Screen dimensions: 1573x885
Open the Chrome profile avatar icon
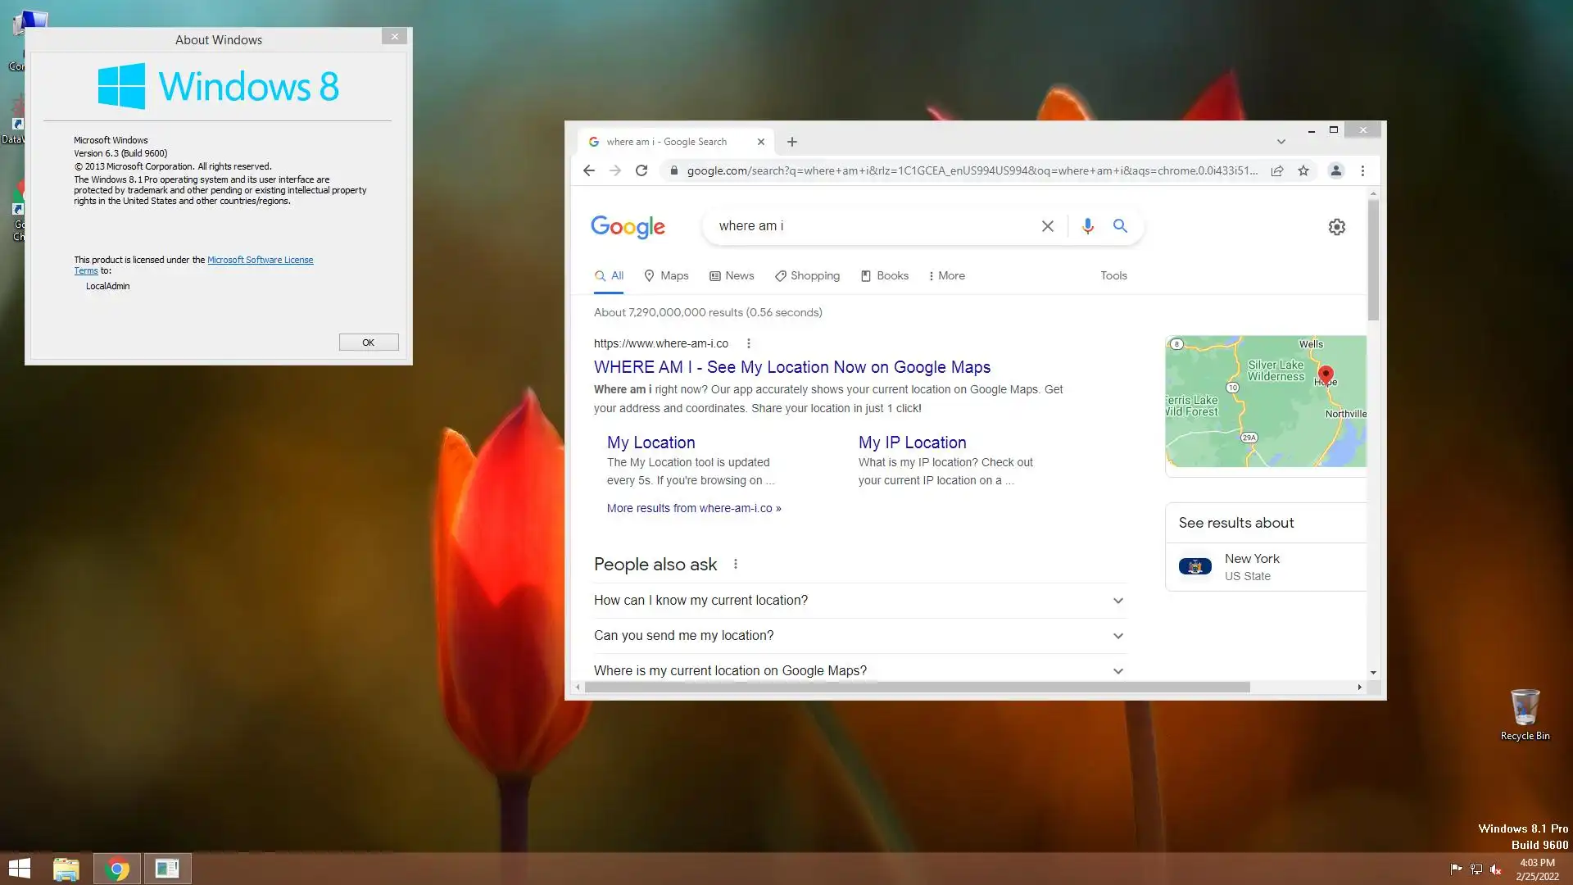pos(1335,170)
